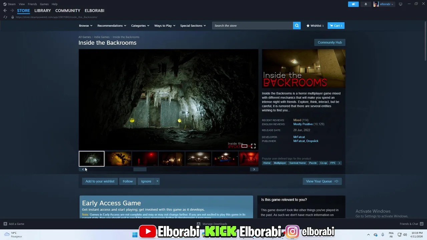Switch to the LIBRARY tab
The width and height of the screenshot is (427, 240).
pos(43,11)
